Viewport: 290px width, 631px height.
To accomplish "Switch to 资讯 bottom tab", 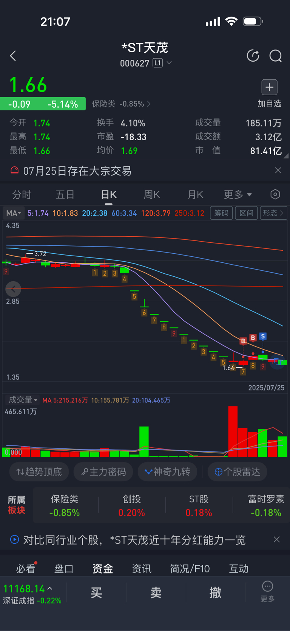I will (x=142, y=568).
